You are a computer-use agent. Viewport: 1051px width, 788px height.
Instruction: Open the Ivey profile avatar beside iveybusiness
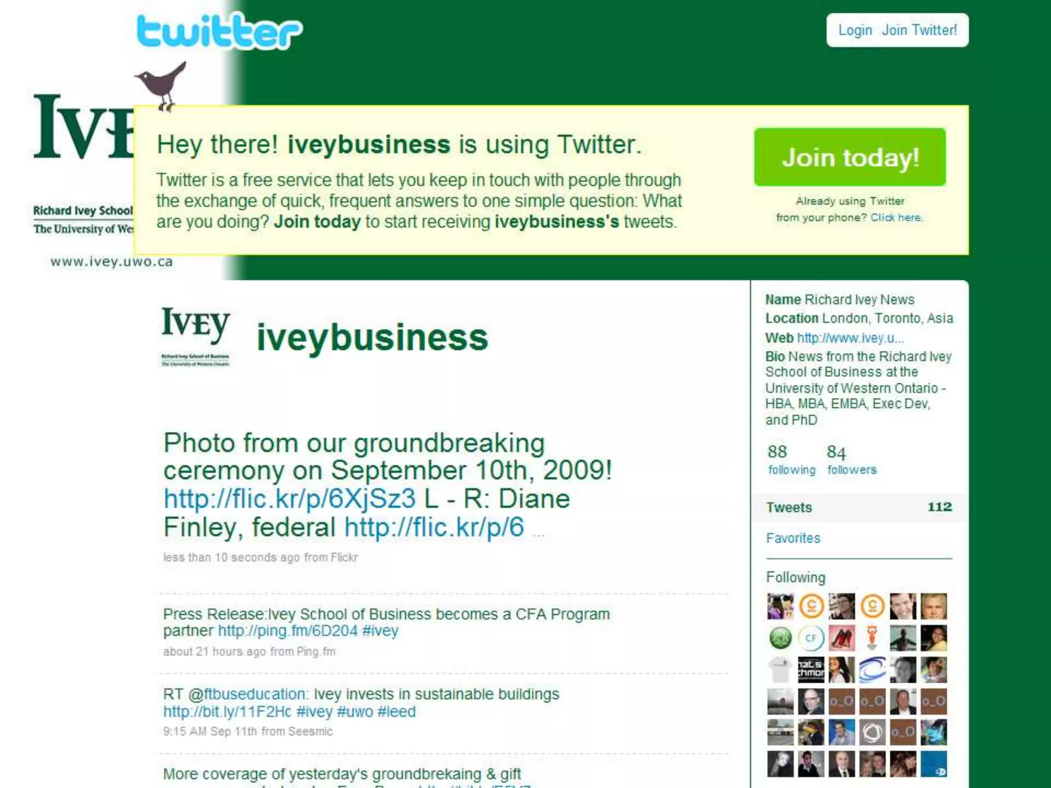(196, 337)
